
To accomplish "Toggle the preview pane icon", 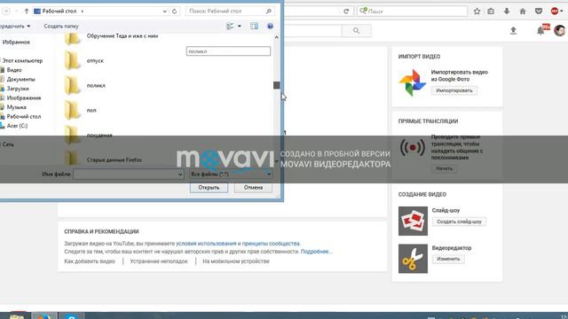I will [255, 26].
